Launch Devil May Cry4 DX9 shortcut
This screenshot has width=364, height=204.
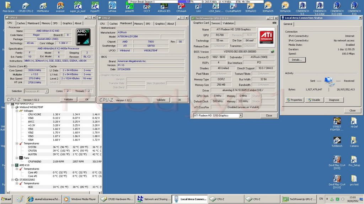[x=337, y=163]
